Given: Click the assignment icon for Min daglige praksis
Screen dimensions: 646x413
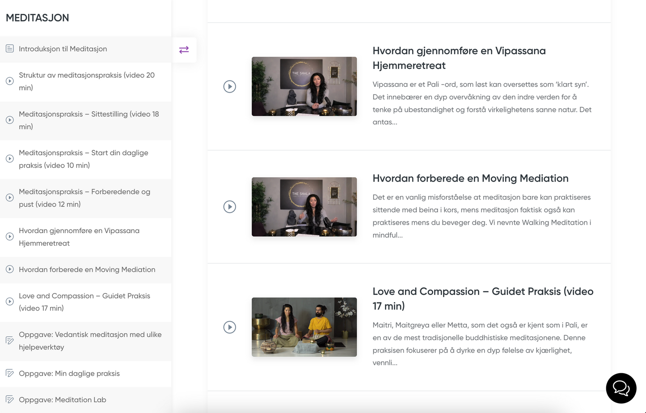Looking at the screenshot, I should 10,373.
